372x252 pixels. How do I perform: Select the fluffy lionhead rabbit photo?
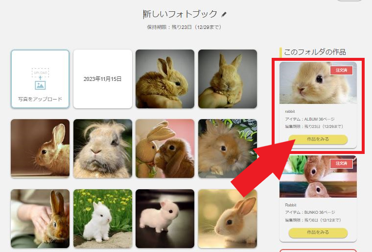(228, 149)
